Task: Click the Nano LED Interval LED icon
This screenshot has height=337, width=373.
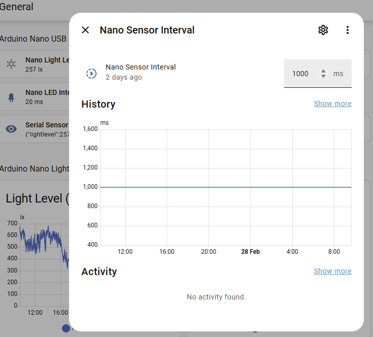Action: 11,97
